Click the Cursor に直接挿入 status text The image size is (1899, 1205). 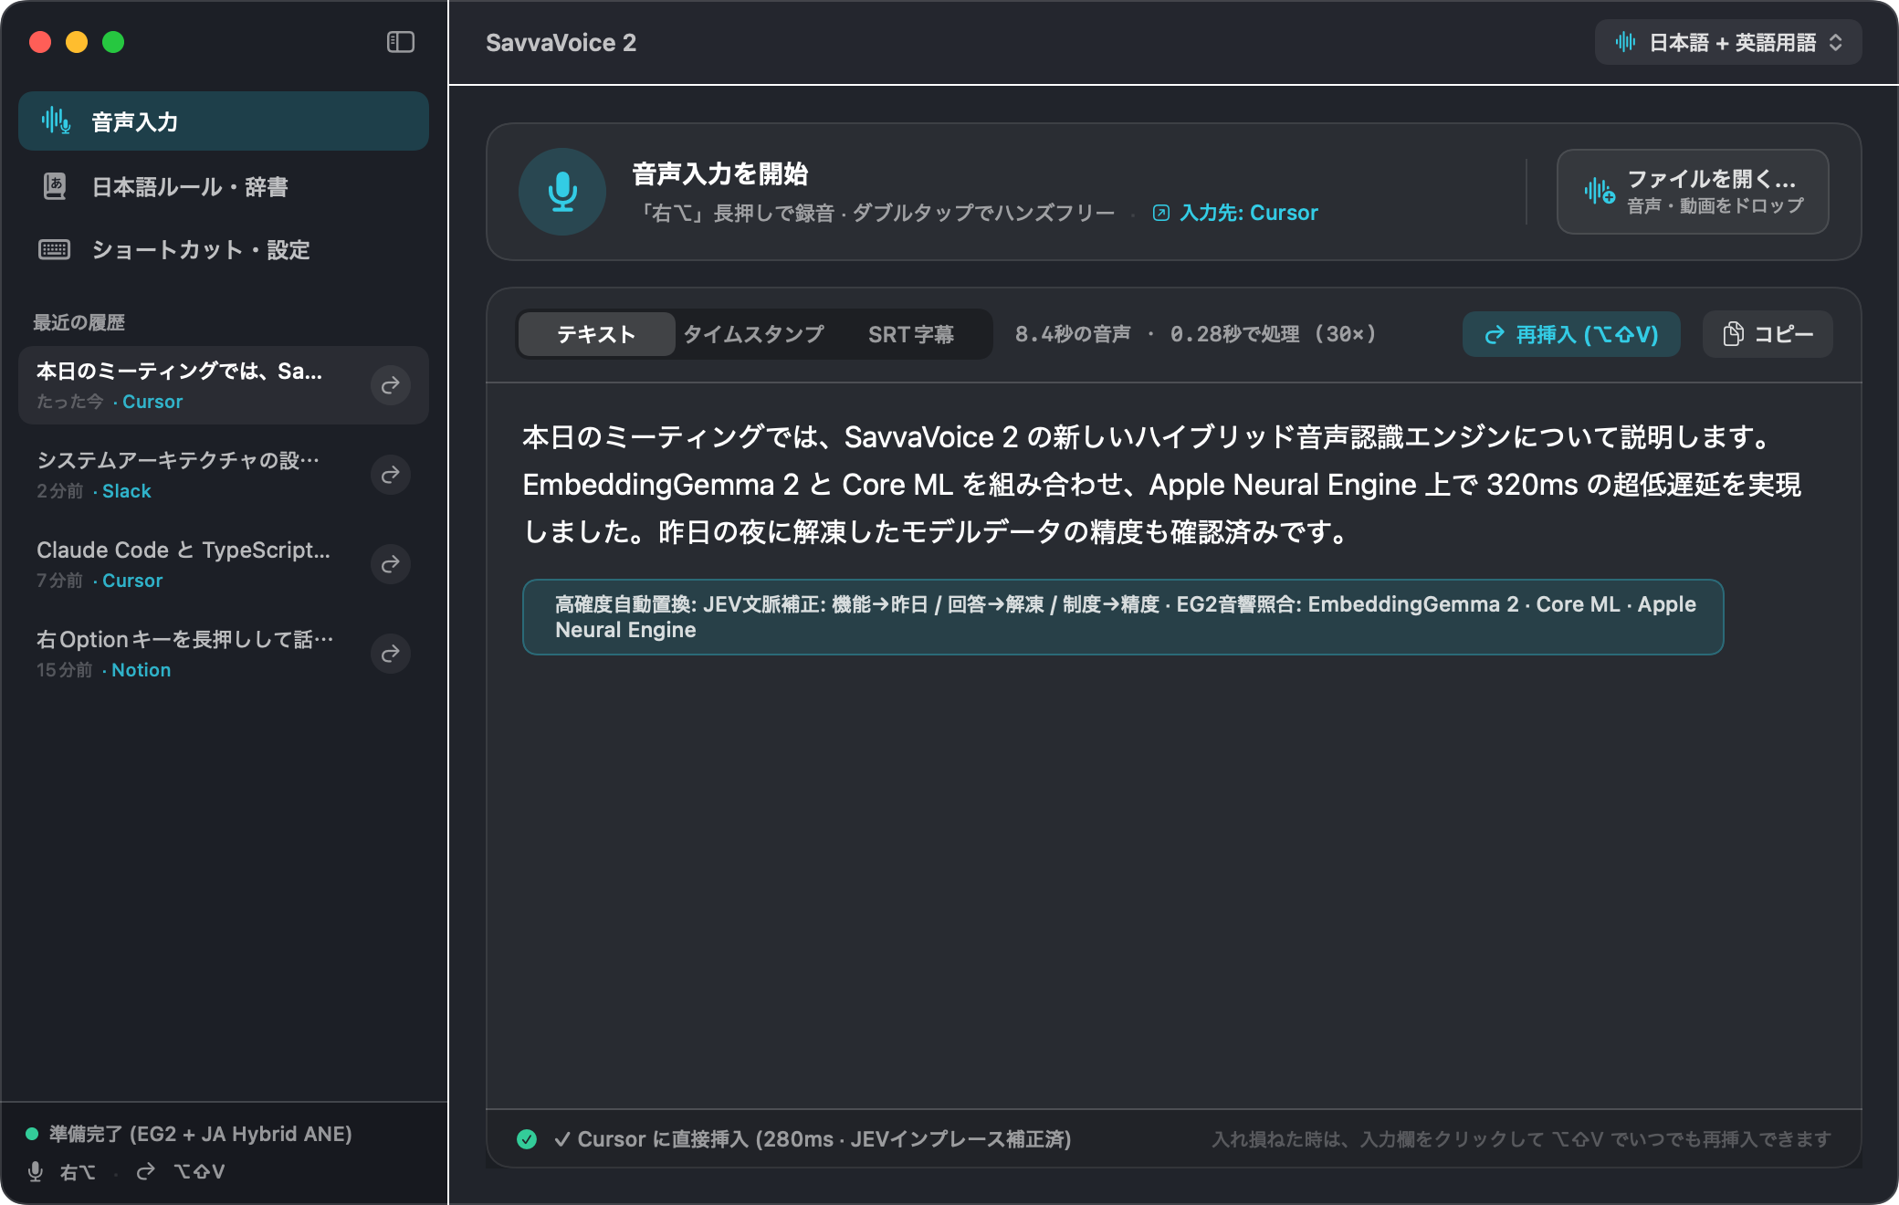813,1139
